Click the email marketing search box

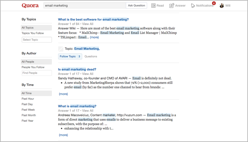coord(85,6)
